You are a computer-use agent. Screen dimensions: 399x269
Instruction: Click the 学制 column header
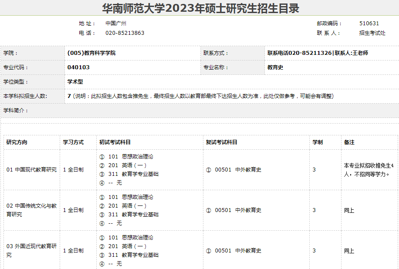point(318,142)
